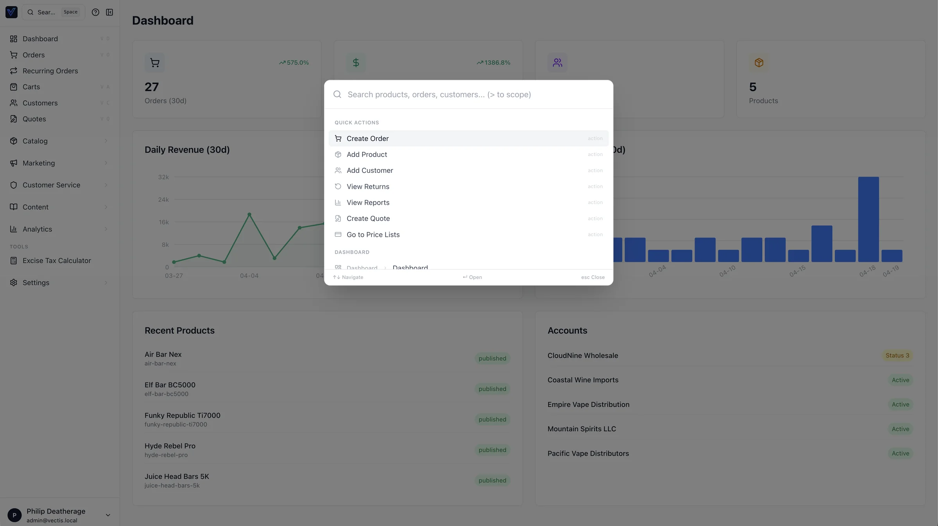Choose View Reports quick action
Image resolution: width=938 pixels, height=526 pixels.
tap(368, 203)
